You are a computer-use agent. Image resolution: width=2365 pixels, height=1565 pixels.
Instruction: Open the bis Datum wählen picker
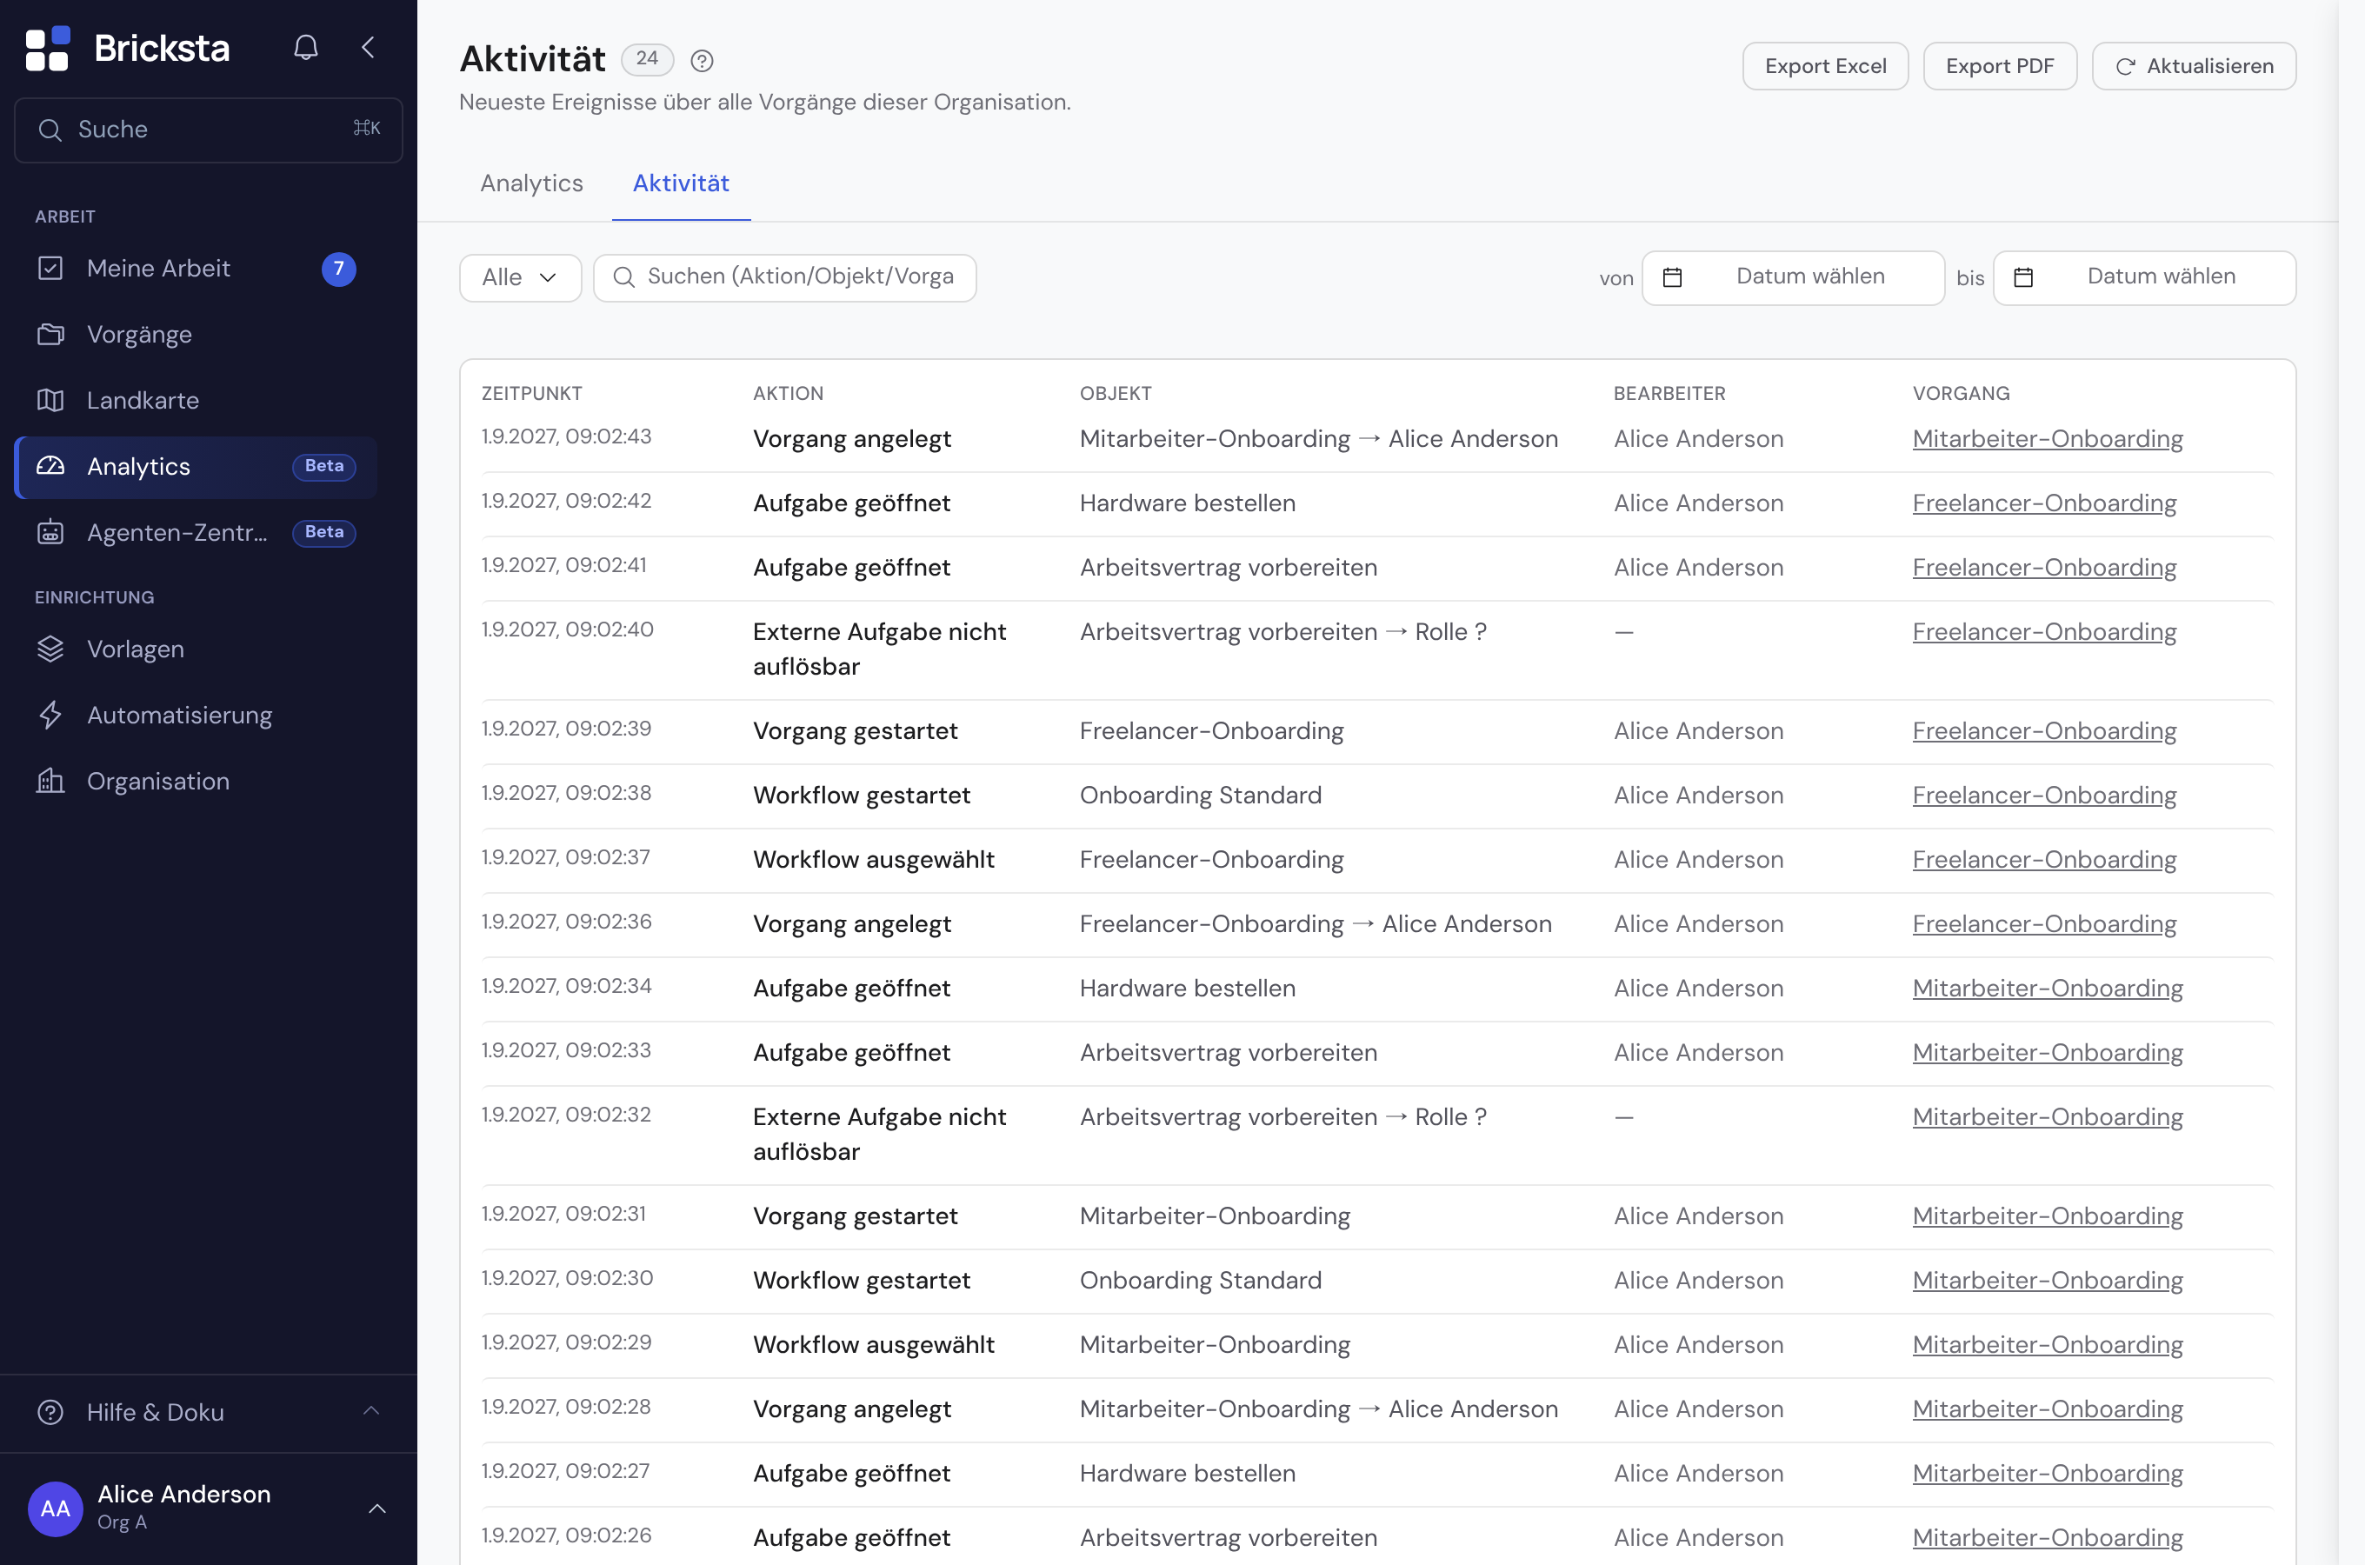coord(2143,277)
